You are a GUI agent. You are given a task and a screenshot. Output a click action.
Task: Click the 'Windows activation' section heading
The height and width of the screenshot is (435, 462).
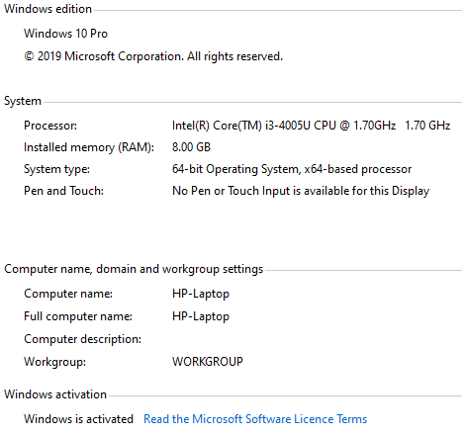tap(55, 394)
